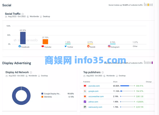Click Skimlinks orange legend swatch
The width and height of the screenshot is (159, 115).
[42, 97]
